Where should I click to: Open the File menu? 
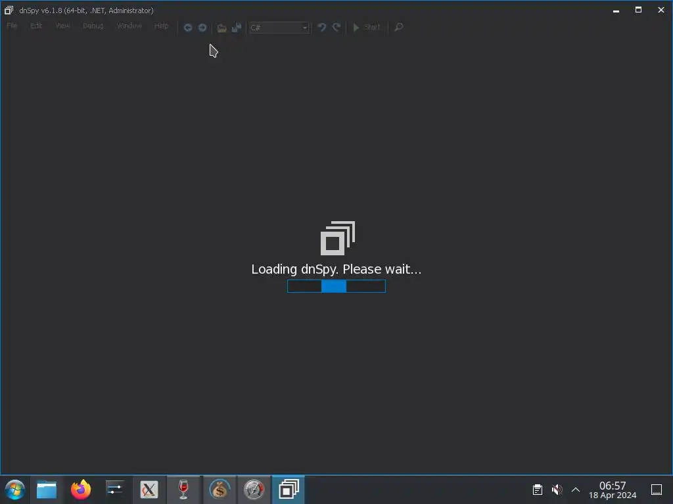12,26
